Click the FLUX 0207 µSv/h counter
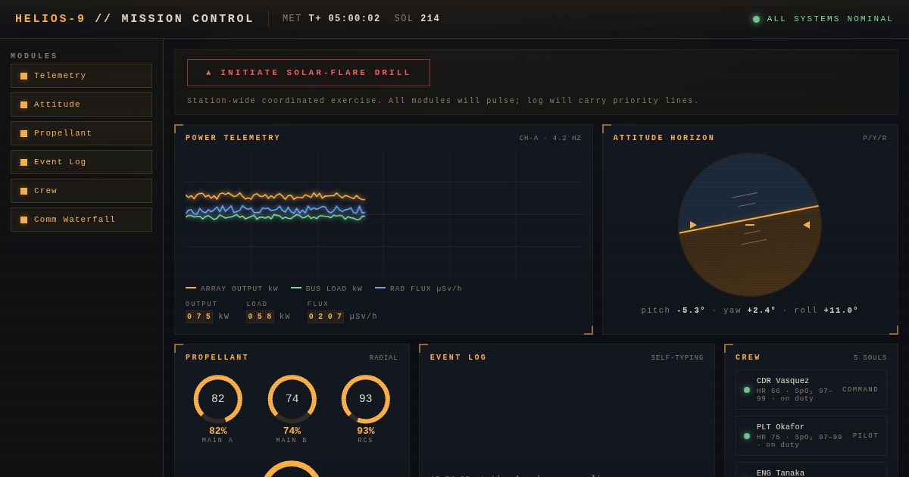This screenshot has width=909, height=477. (x=342, y=312)
